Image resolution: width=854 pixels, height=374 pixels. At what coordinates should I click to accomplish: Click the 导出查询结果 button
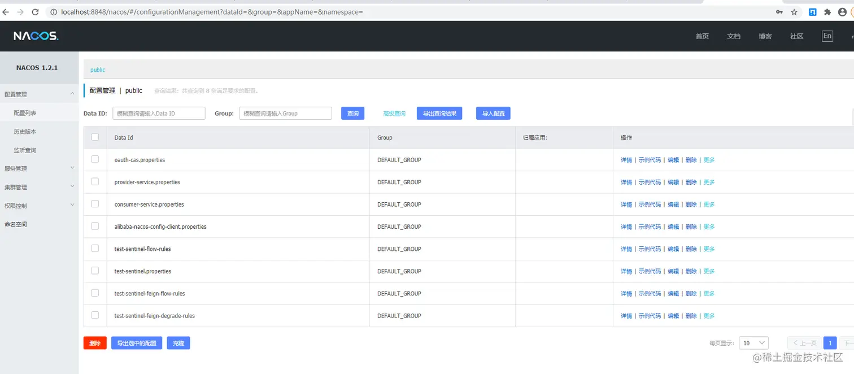pos(439,114)
